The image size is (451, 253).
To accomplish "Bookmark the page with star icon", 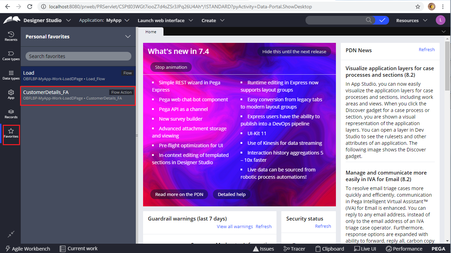I will (417, 7).
